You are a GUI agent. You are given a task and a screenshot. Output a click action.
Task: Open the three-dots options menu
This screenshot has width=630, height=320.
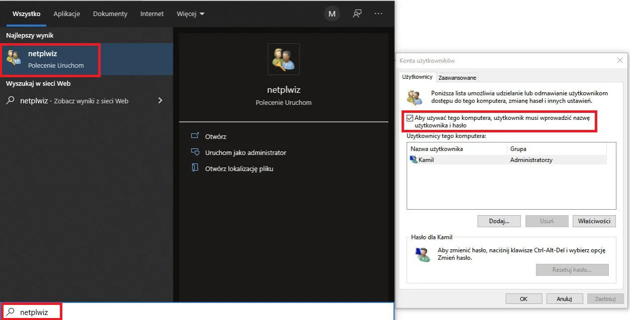pos(379,14)
